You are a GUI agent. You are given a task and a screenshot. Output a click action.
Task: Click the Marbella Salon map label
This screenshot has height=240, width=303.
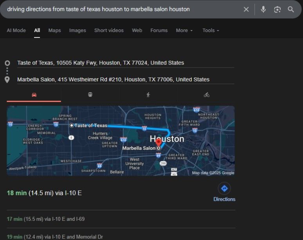(x=139, y=148)
